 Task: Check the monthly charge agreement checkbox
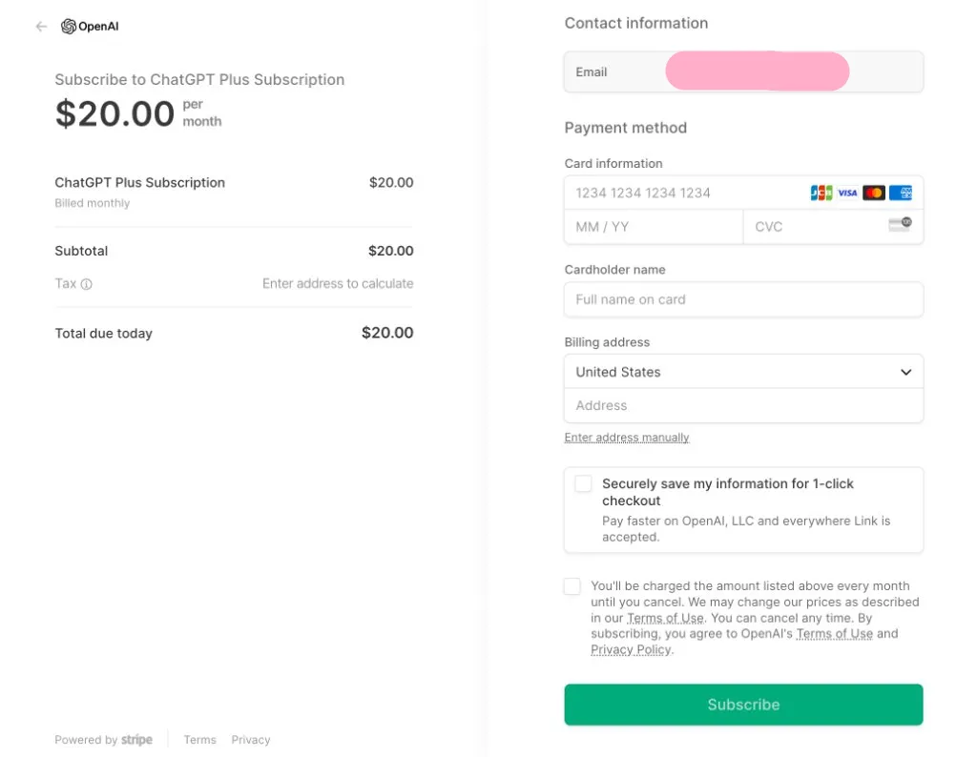click(572, 586)
